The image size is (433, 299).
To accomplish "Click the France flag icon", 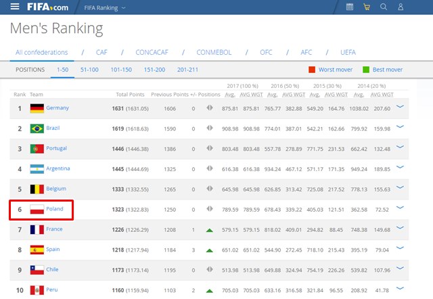I will [x=37, y=229].
